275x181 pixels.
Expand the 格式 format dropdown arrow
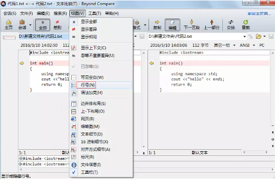tap(145, 25)
